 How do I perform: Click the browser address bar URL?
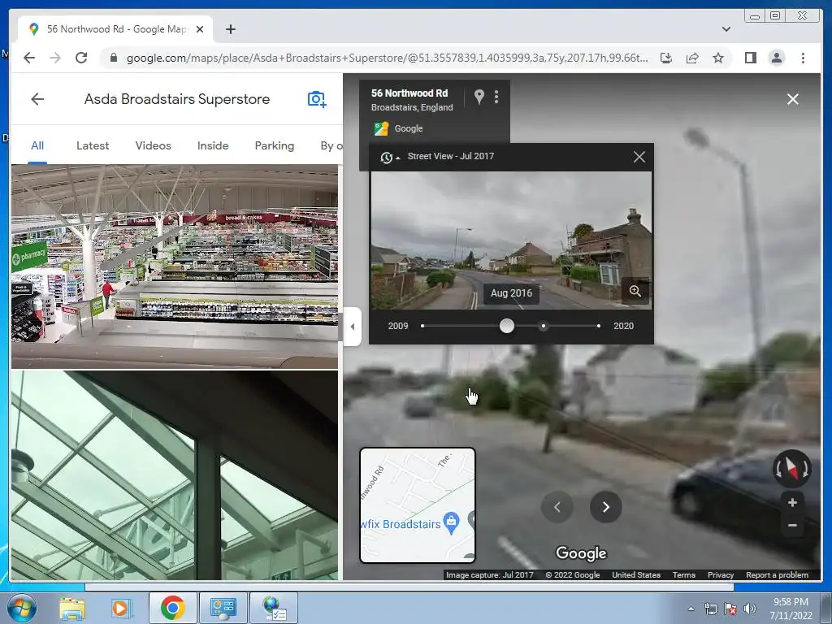tap(387, 58)
